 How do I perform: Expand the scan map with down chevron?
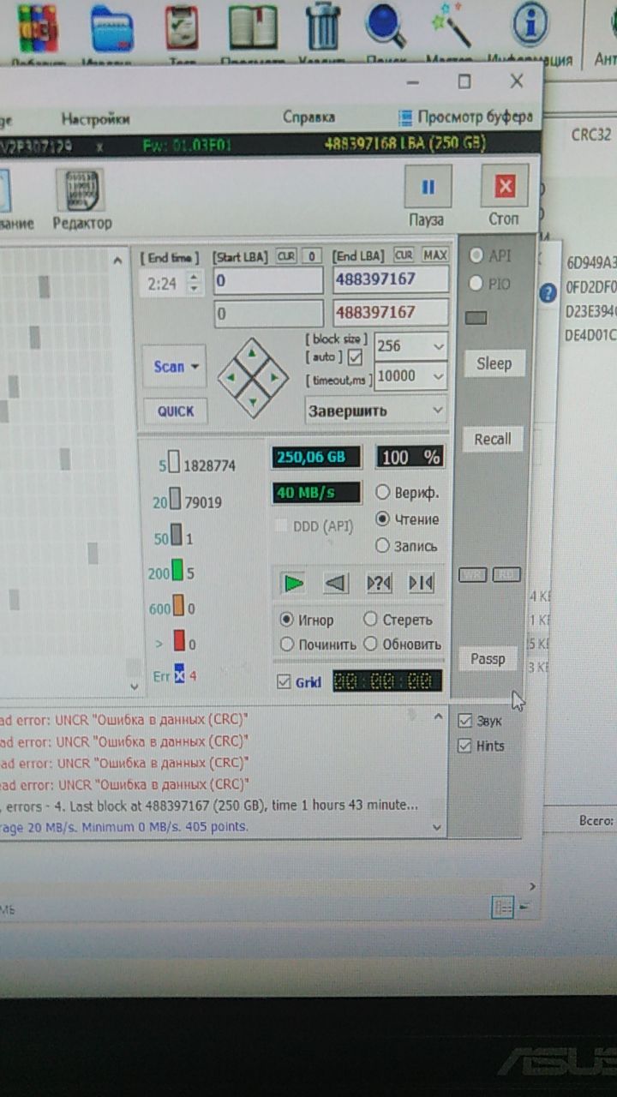click(x=133, y=686)
